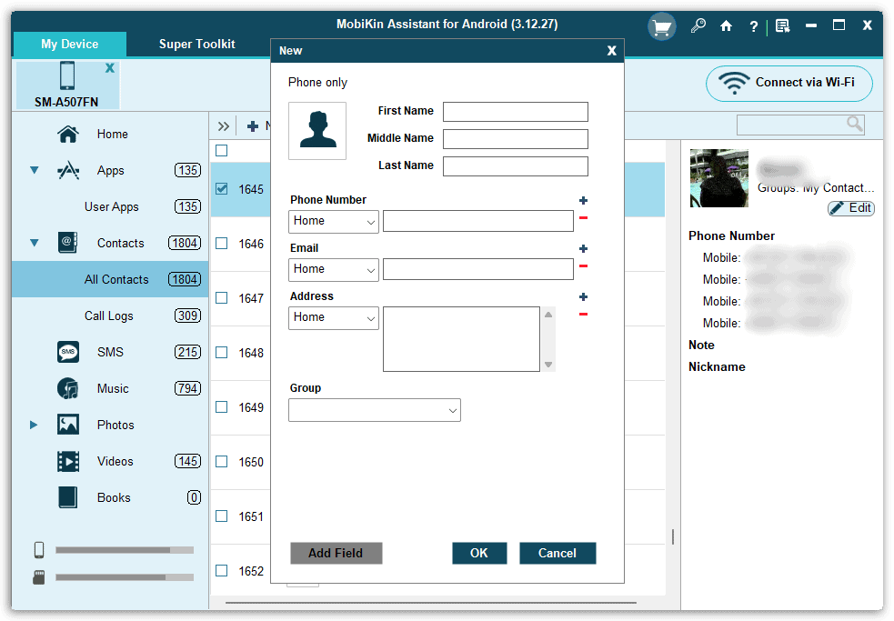This screenshot has height=621, width=894.
Task: Check the contact row 1646 checkbox
Action: (222, 244)
